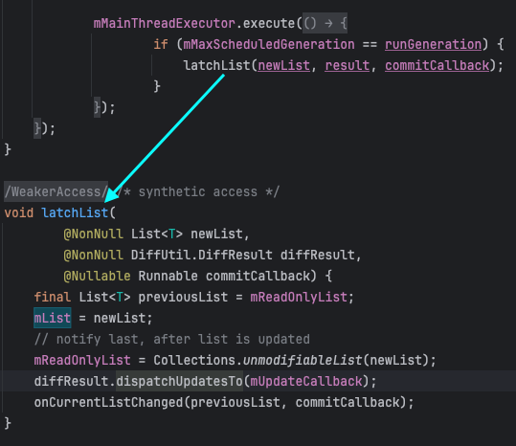The image size is (516, 446).
Task: Click @NonNull annotation before DiffUtil.DiffResult
Action: 94,255
